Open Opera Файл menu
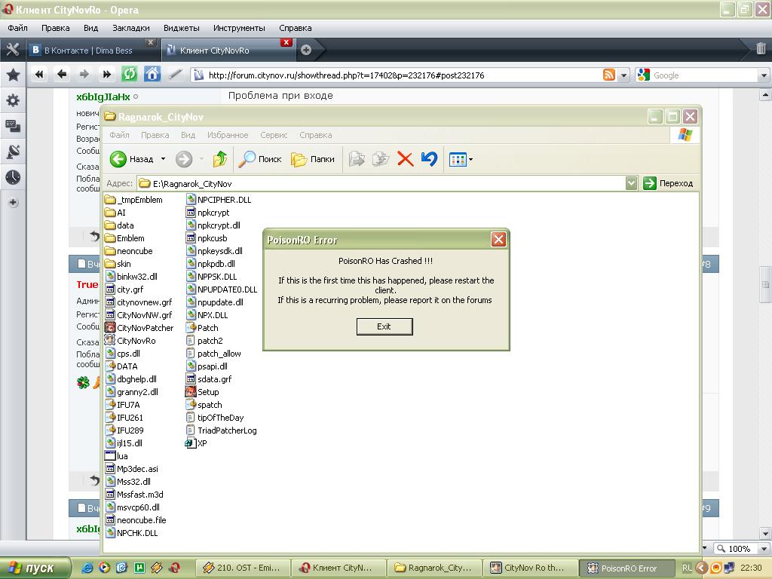Image resolution: width=772 pixels, height=579 pixels. [x=18, y=28]
